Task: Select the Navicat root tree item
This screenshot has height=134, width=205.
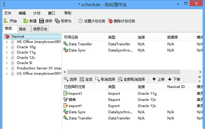Action: tap(33, 36)
